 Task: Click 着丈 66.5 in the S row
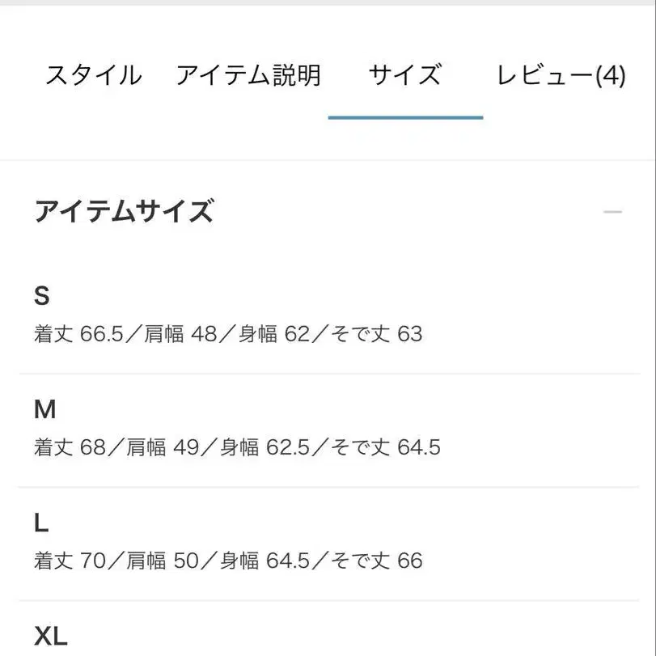click(x=78, y=334)
